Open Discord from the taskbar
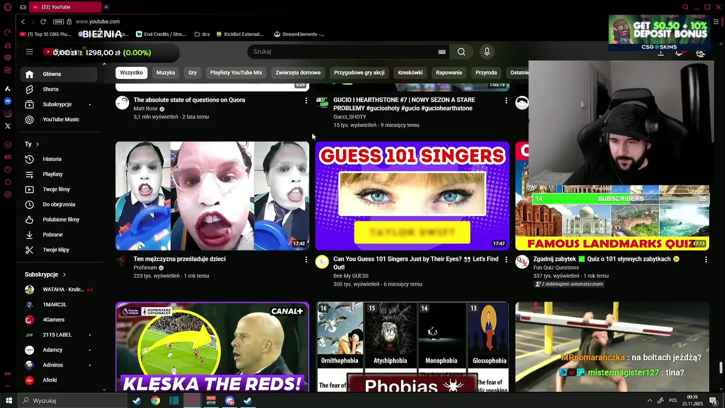 (x=229, y=401)
